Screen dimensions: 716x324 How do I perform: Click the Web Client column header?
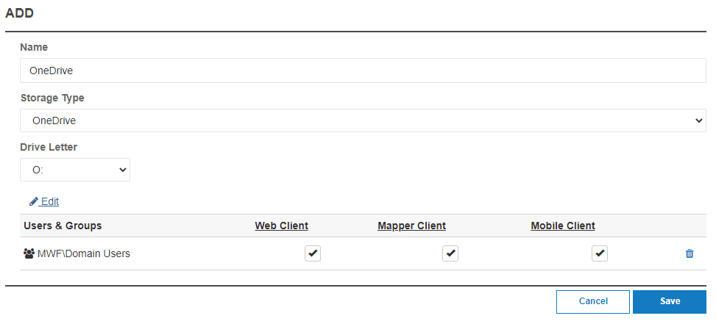click(282, 226)
